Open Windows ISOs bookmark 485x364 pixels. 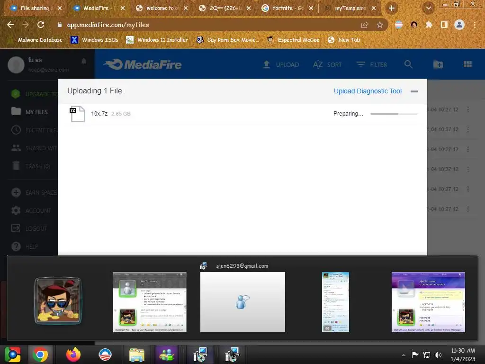coord(94,40)
